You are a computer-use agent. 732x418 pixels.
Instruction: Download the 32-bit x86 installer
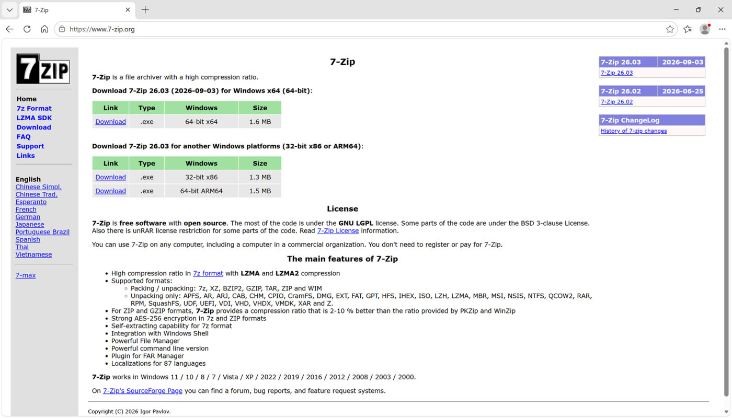(110, 177)
